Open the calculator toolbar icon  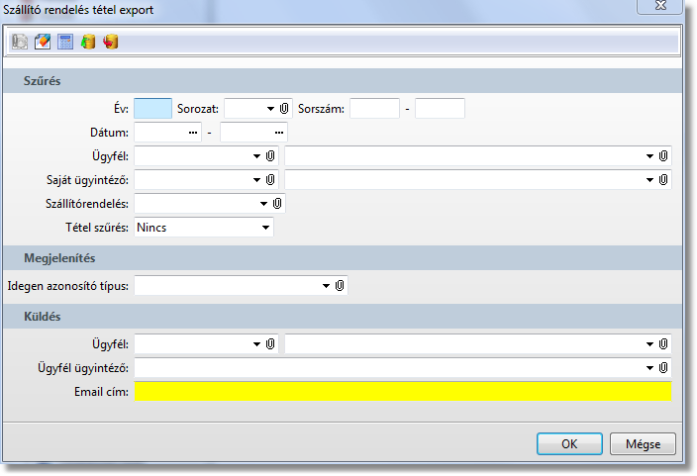[x=65, y=42]
